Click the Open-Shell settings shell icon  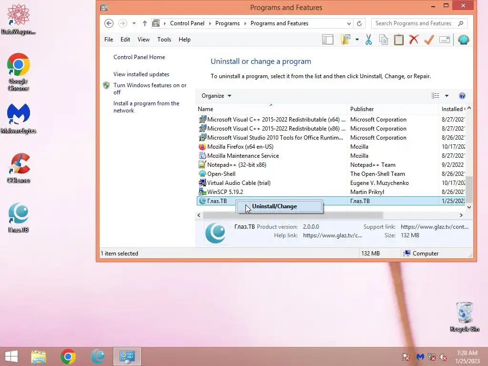[x=463, y=40]
